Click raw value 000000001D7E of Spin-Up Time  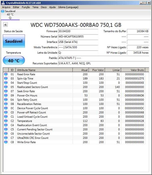[134, 78]
